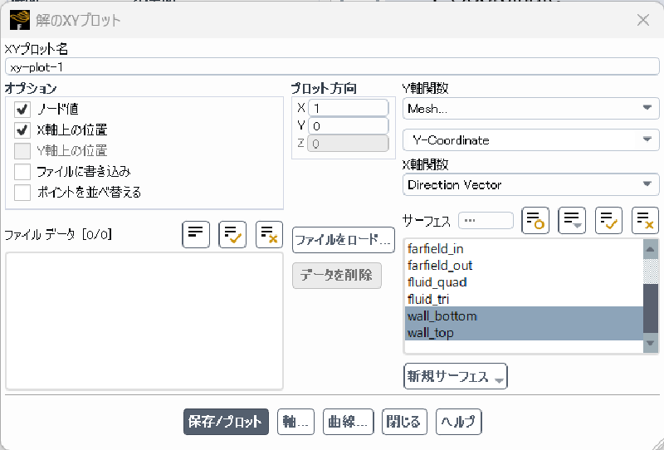Click the file data select all icon
This screenshot has width=664, height=450.
point(232,235)
